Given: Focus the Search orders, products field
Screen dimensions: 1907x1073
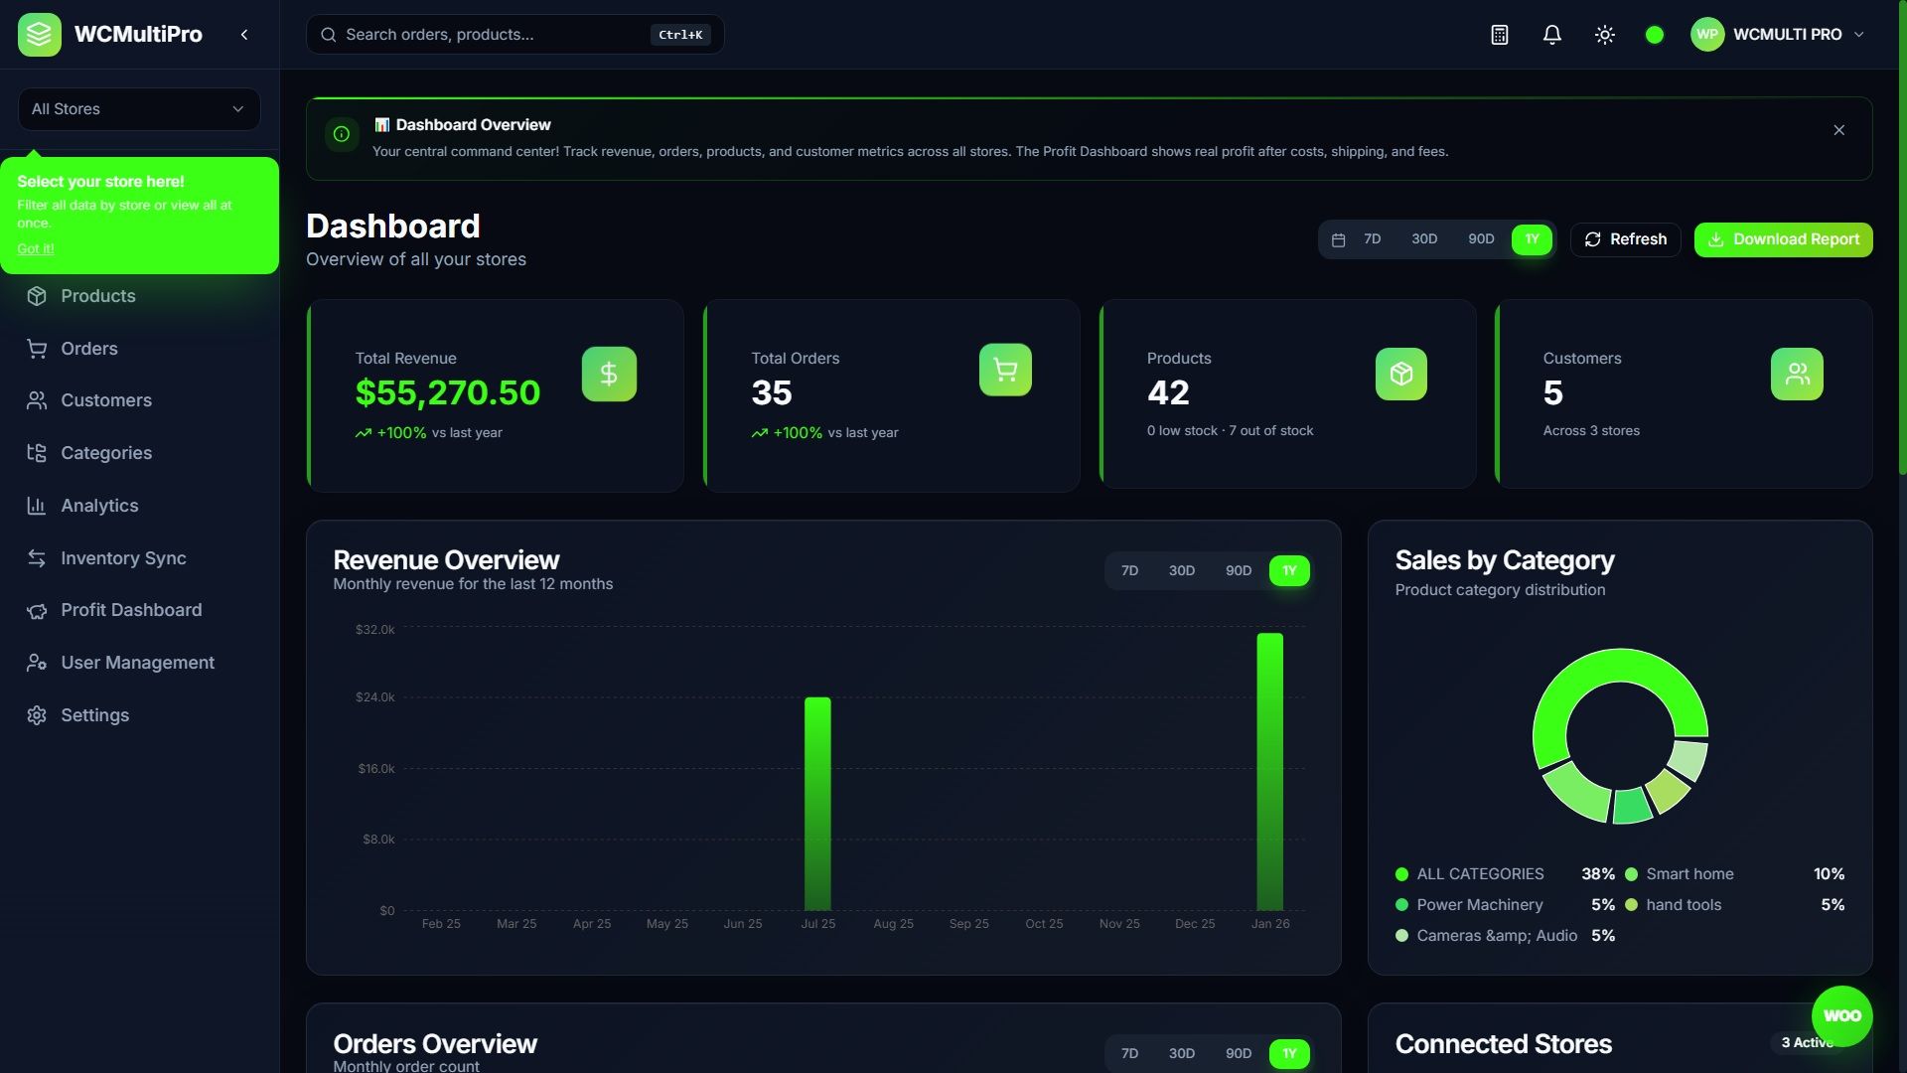Looking at the screenshot, I should coord(492,35).
